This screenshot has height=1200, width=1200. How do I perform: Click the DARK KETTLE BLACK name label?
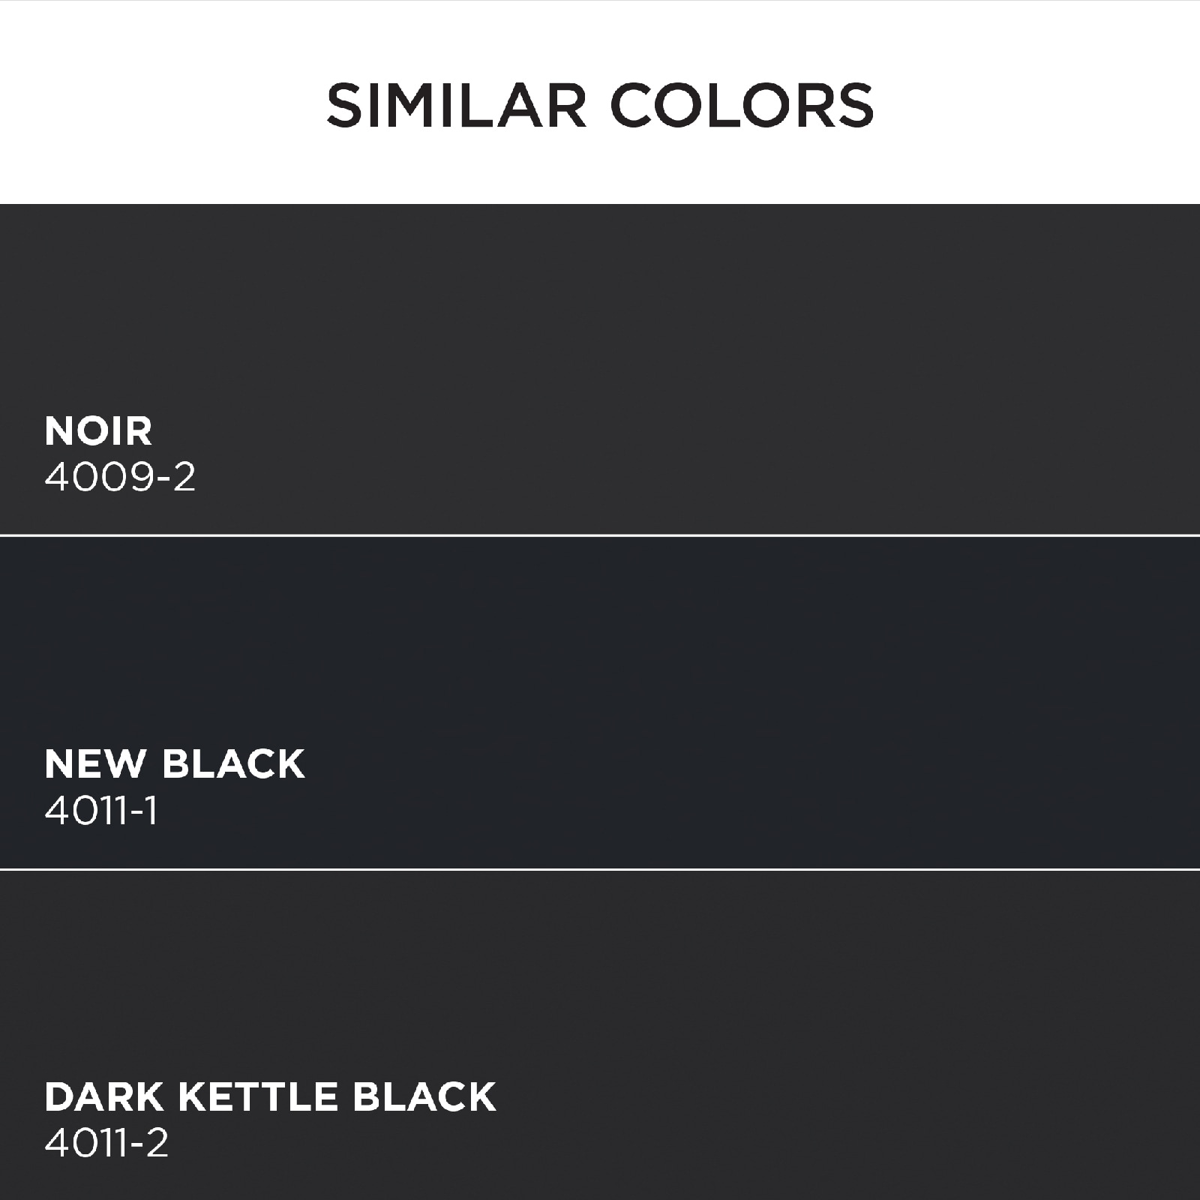(271, 1097)
